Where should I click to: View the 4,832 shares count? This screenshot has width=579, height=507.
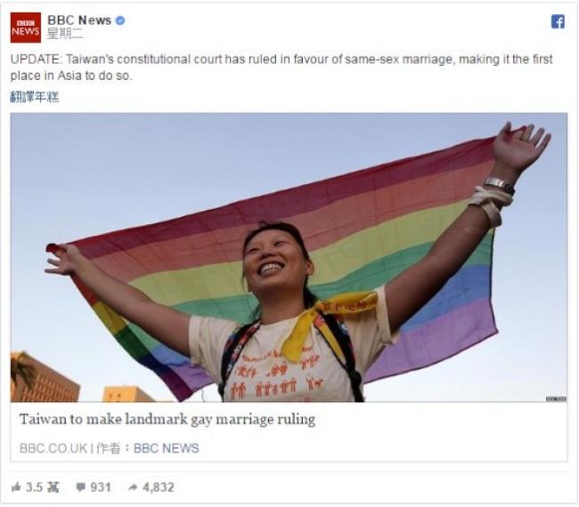(x=158, y=487)
